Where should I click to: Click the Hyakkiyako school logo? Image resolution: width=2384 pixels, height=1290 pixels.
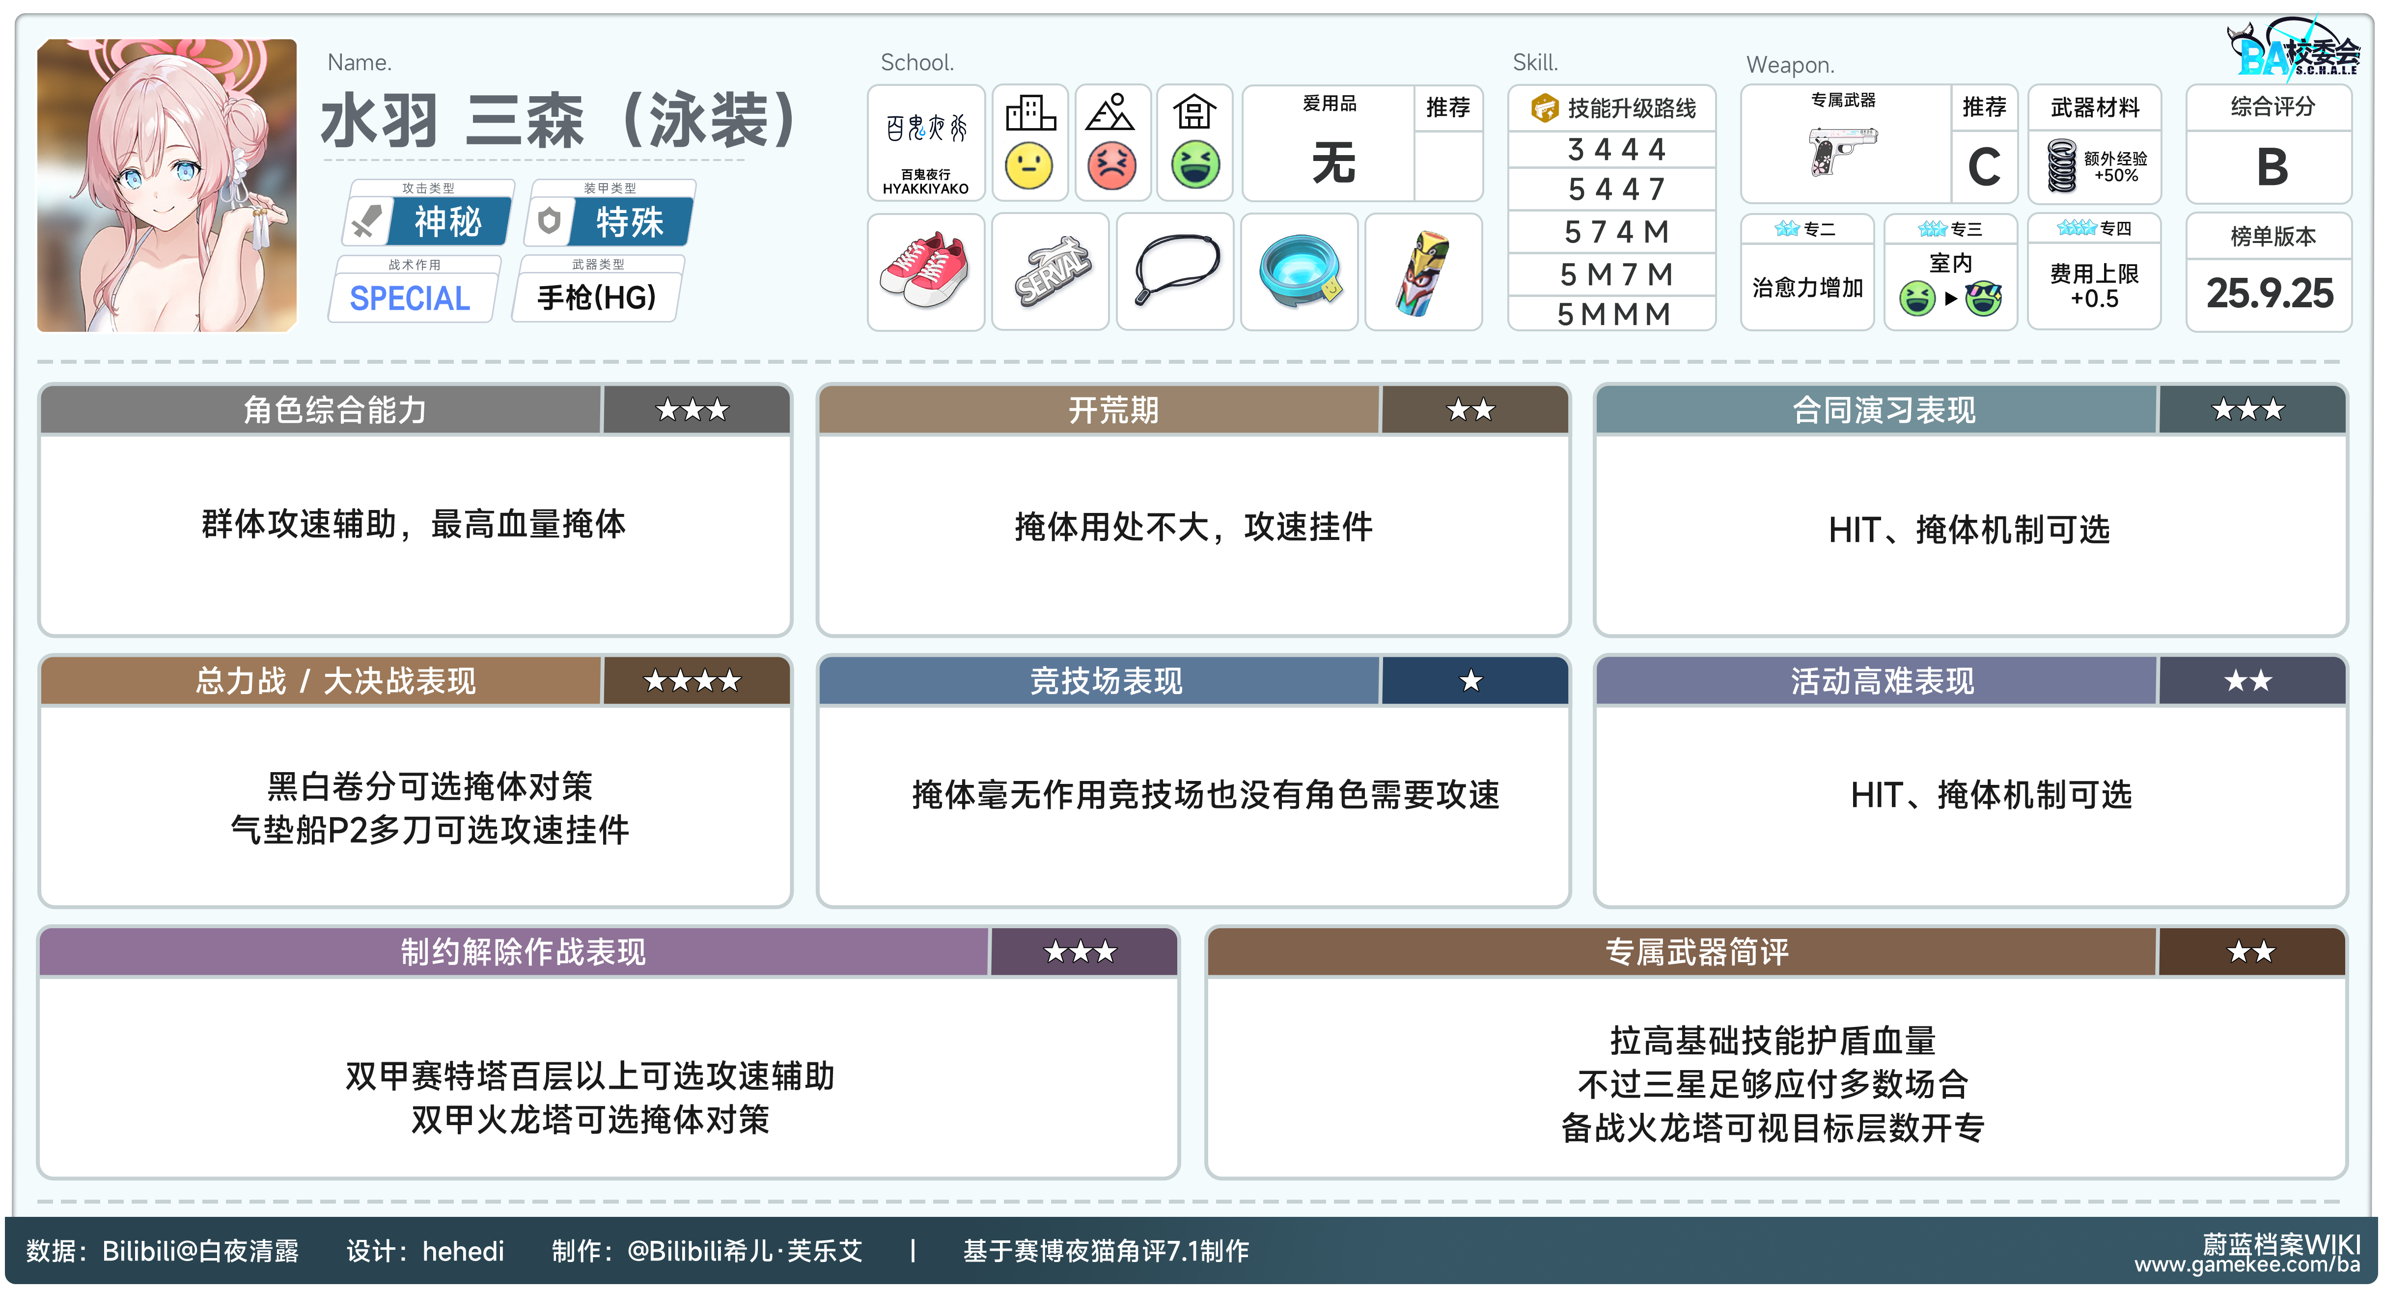click(925, 143)
